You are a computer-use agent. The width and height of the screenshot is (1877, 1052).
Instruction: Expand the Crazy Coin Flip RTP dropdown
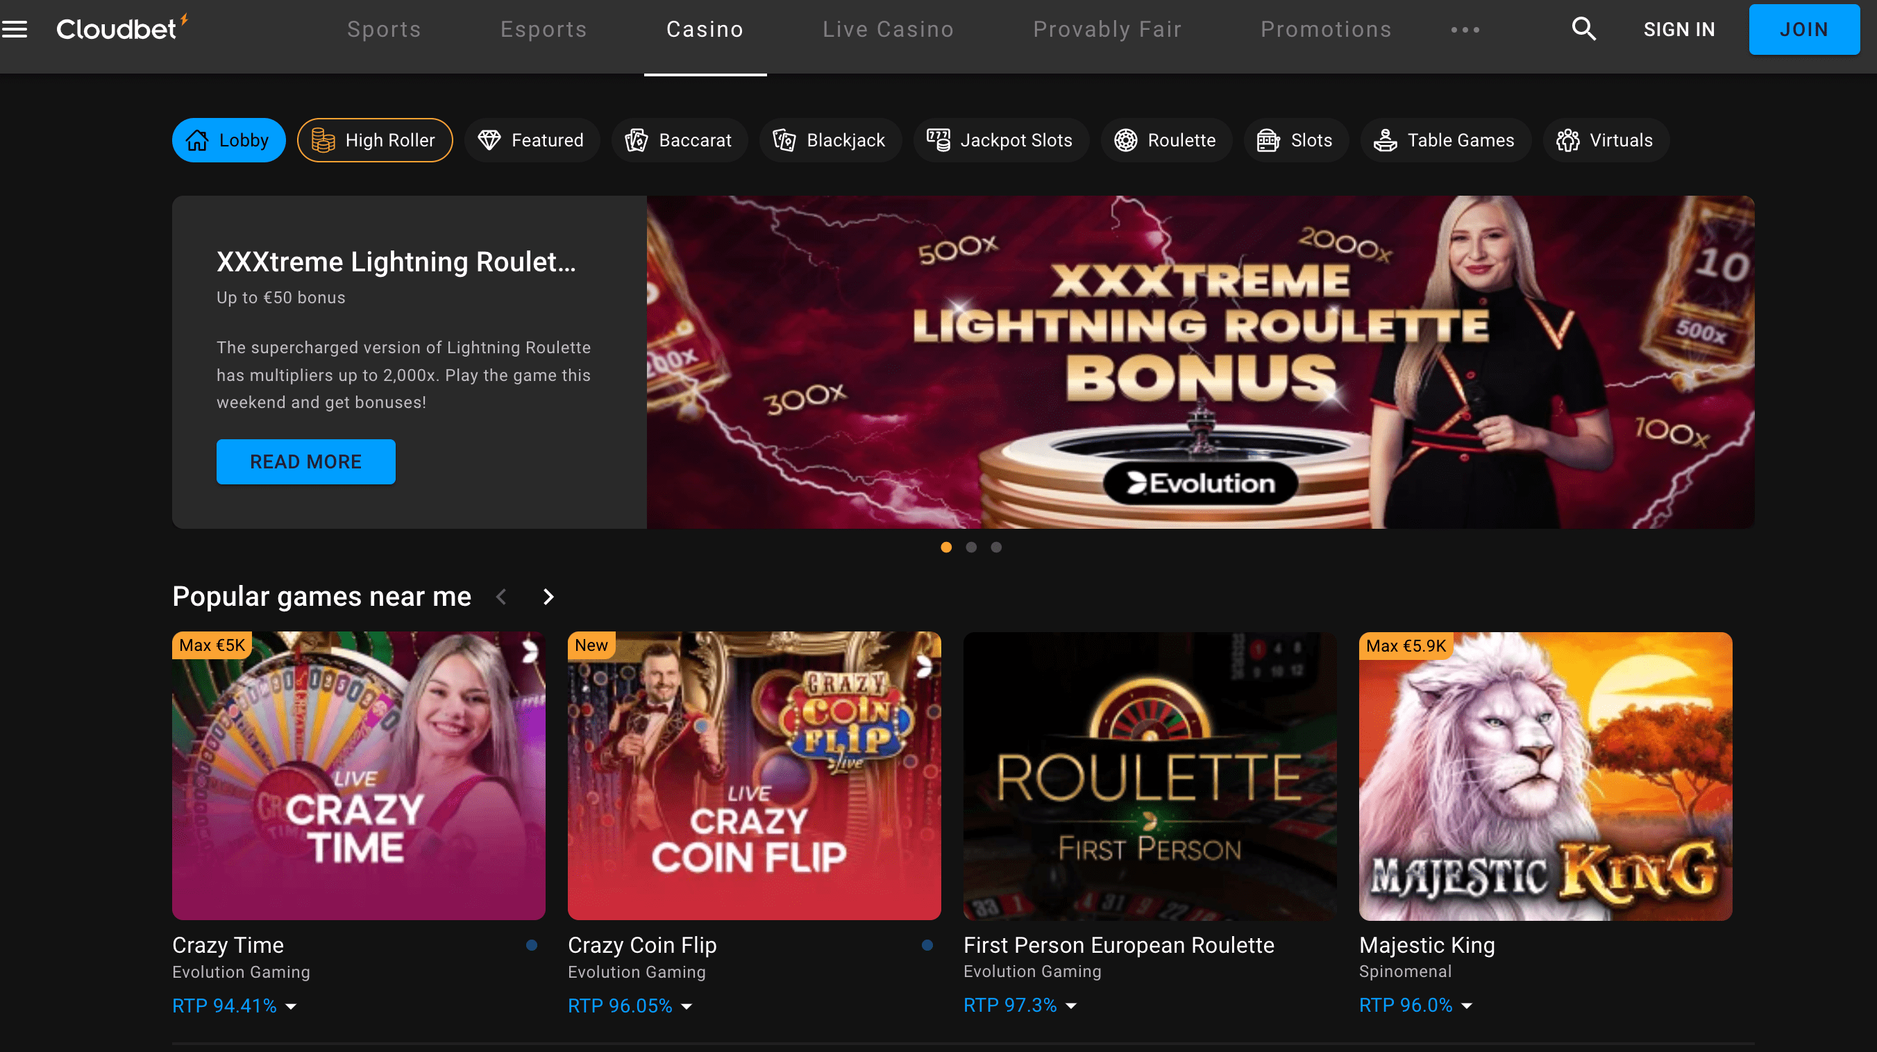point(689,1007)
